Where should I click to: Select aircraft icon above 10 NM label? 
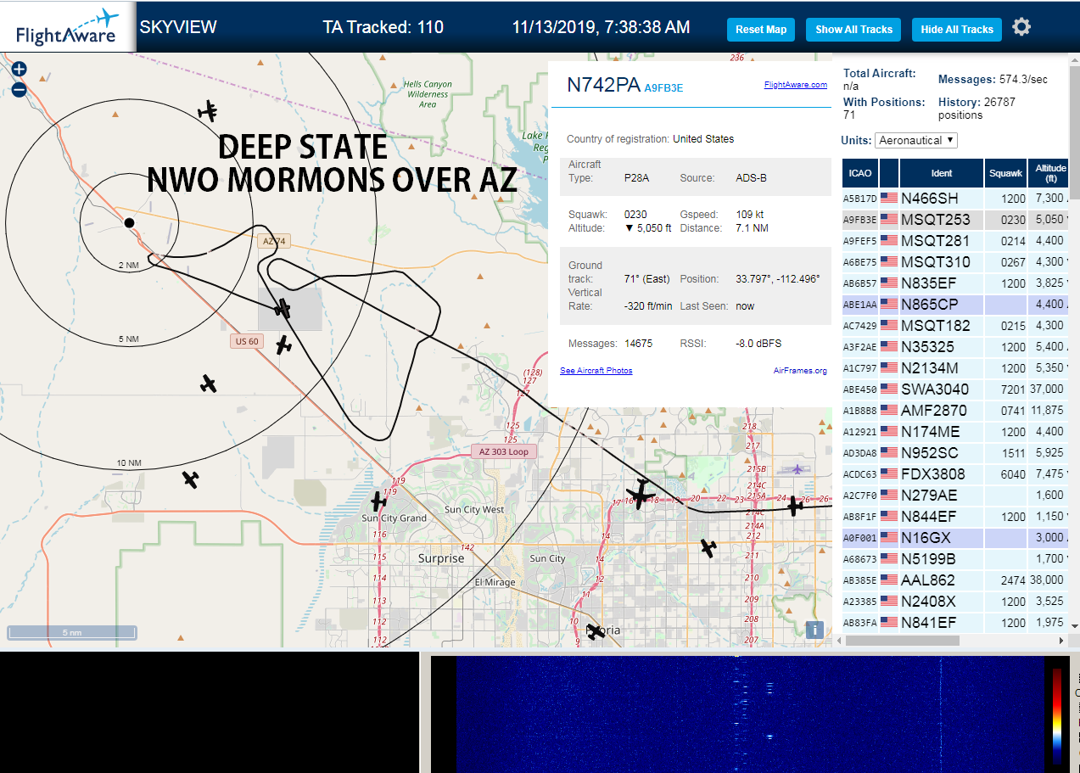209,384
